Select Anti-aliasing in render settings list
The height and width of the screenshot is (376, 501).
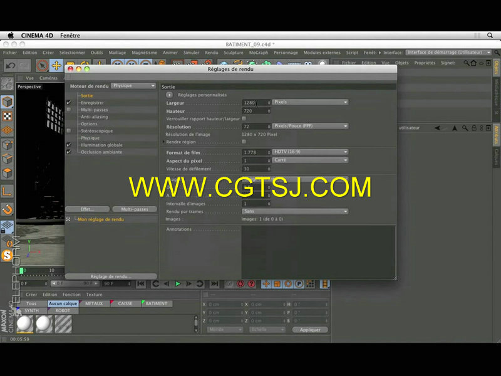click(95, 117)
